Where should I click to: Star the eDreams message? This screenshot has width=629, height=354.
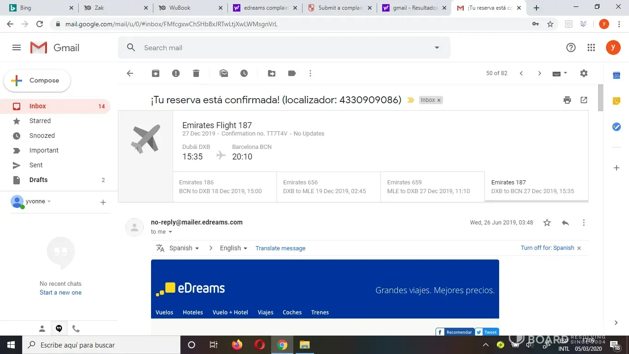click(x=547, y=223)
